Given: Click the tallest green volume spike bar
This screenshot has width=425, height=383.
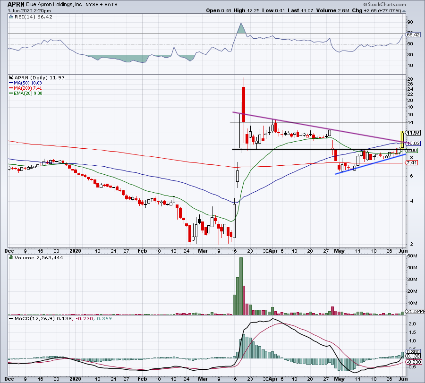Looking at the screenshot, I should tap(241, 286).
